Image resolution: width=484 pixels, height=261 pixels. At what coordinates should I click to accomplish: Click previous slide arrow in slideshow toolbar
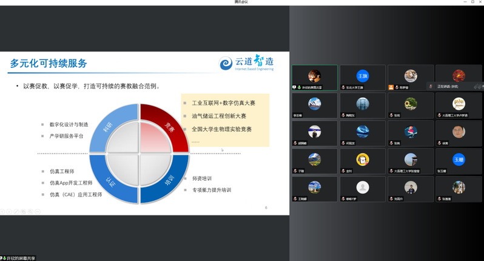point(2,211)
